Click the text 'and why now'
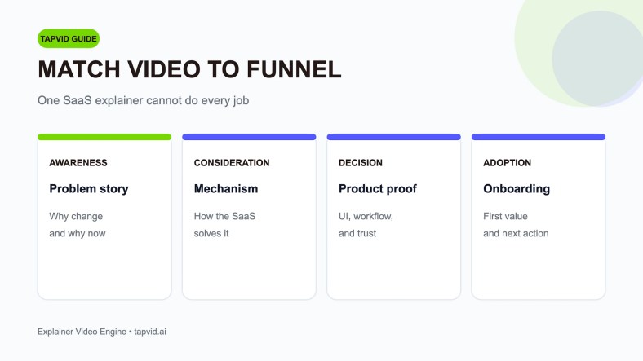The width and height of the screenshot is (643, 361). point(77,233)
